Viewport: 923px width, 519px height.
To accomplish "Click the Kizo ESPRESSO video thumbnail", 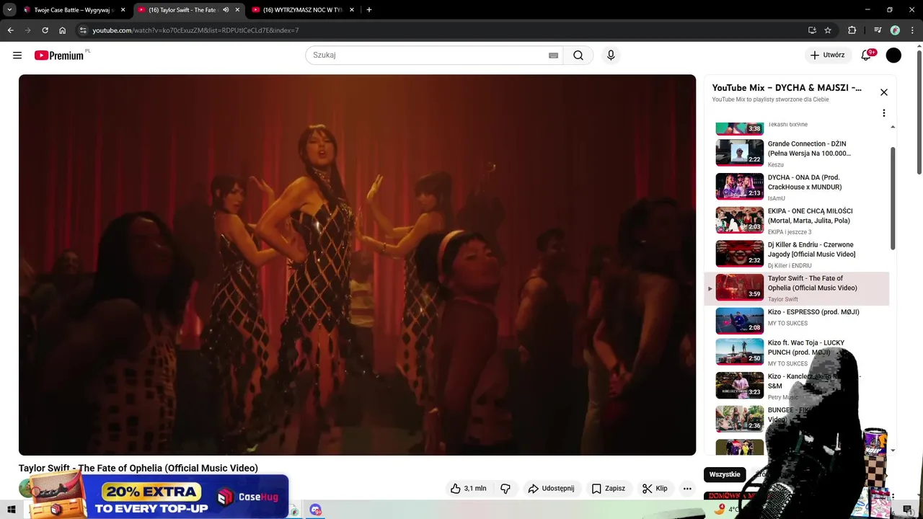I will [739, 321].
